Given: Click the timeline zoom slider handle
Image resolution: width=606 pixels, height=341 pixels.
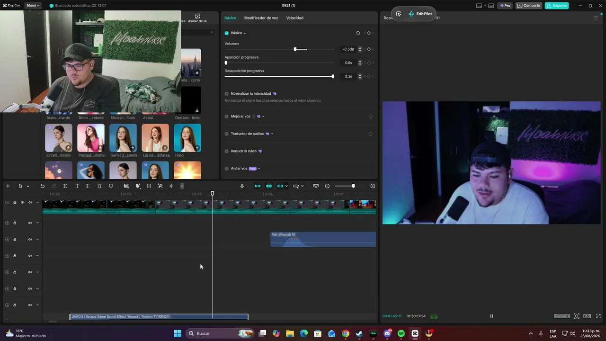Looking at the screenshot, I should (x=353, y=186).
